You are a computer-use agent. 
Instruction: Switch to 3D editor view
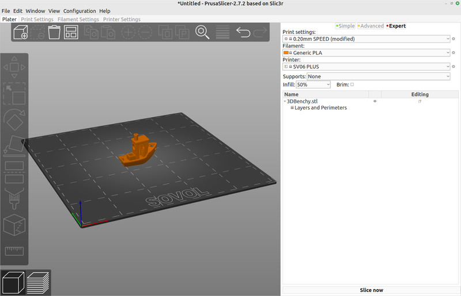(x=13, y=283)
